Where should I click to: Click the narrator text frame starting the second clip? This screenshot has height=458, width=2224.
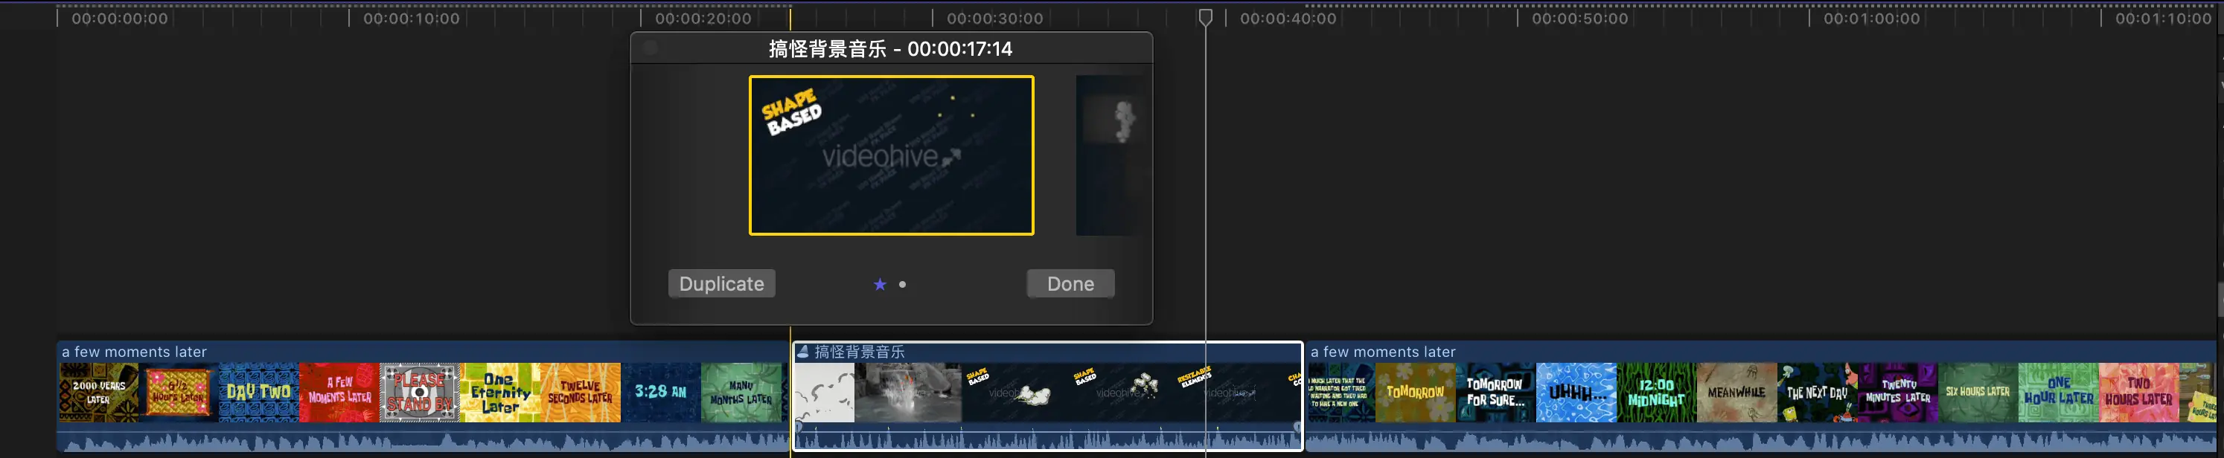[x=1342, y=393]
